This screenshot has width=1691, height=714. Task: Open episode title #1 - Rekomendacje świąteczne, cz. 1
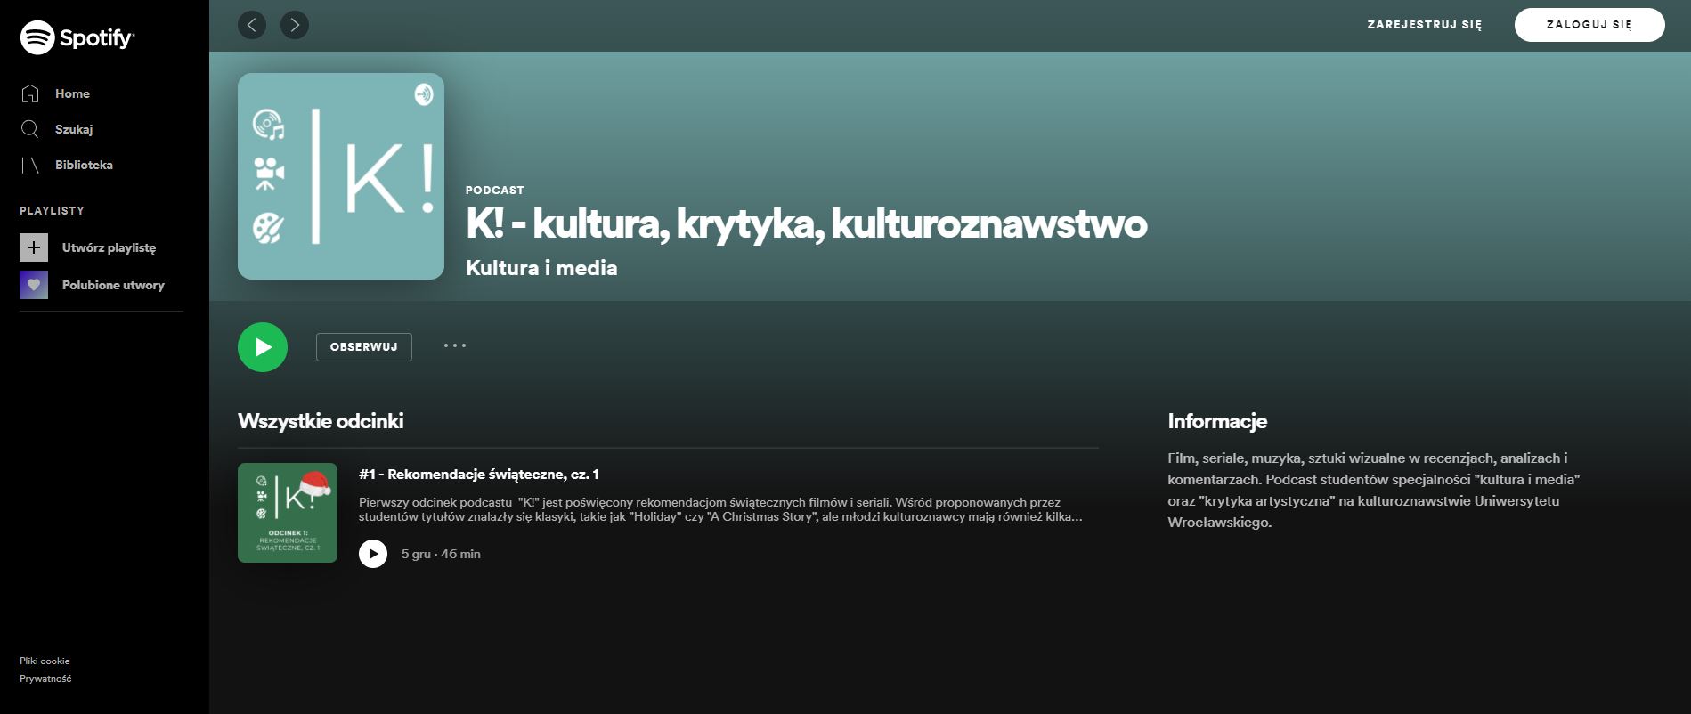point(479,474)
